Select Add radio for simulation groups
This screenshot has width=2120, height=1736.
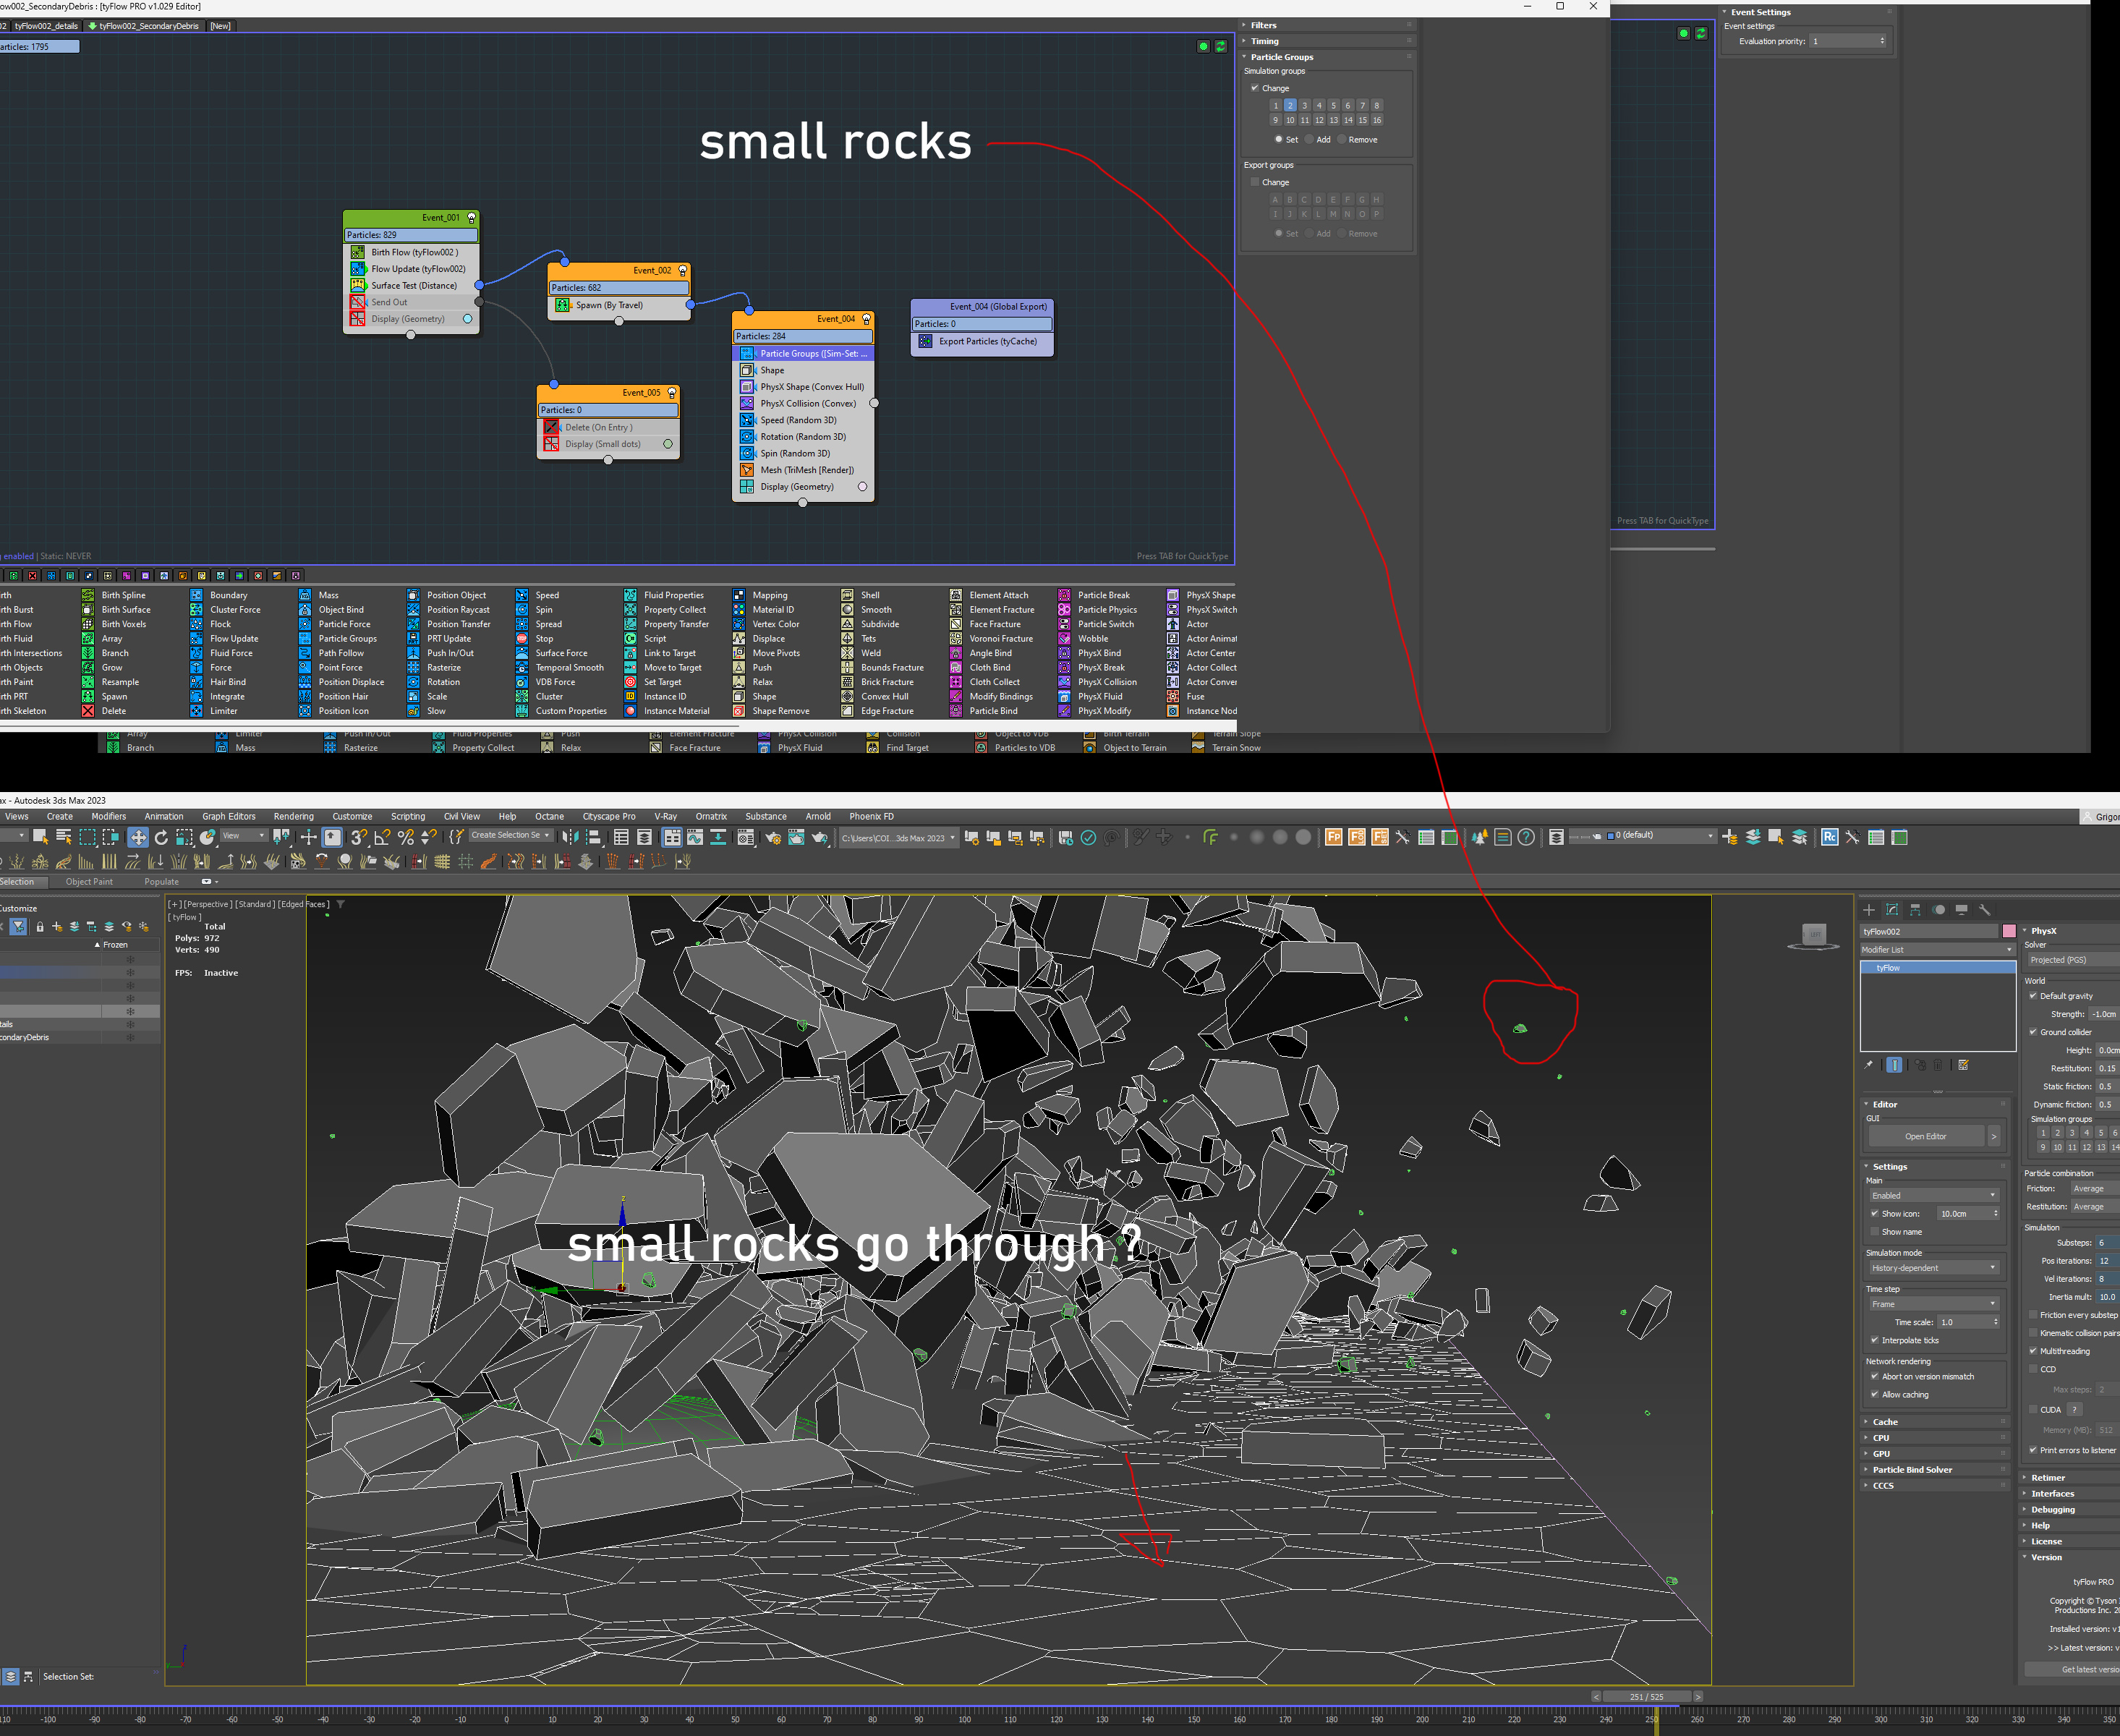(x=1309, y=139)
